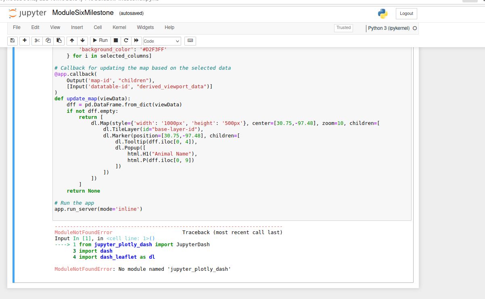The image size is (485, 299).
Task: Open the command palette keyboard icon
Action: [x=190, y=41]
